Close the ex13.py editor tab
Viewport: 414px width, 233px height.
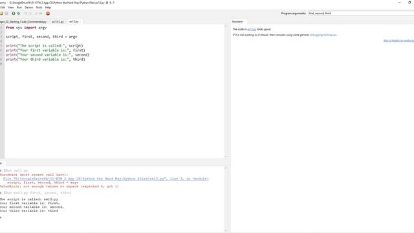tap(80, 21)
